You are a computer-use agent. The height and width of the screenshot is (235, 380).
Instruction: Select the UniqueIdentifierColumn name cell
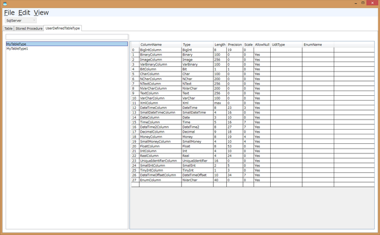click(160, 160)
